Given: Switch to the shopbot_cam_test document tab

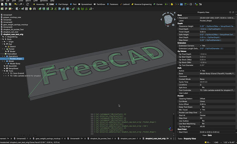Looking at the screenshot, I should point(129,139).
